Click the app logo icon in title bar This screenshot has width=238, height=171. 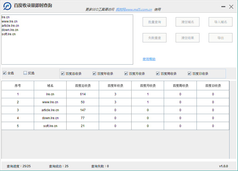(x=7, y=6)
